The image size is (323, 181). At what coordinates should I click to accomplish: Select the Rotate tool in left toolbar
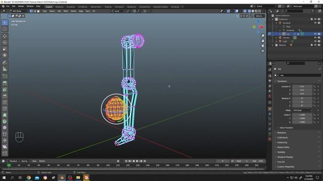coord(5,42)
